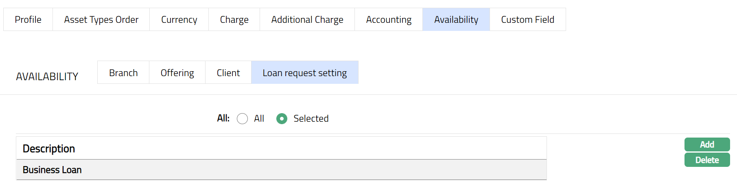Open the Additional Charge tab
The height and width of the screenshot is (186, 737).
point(307,20)
